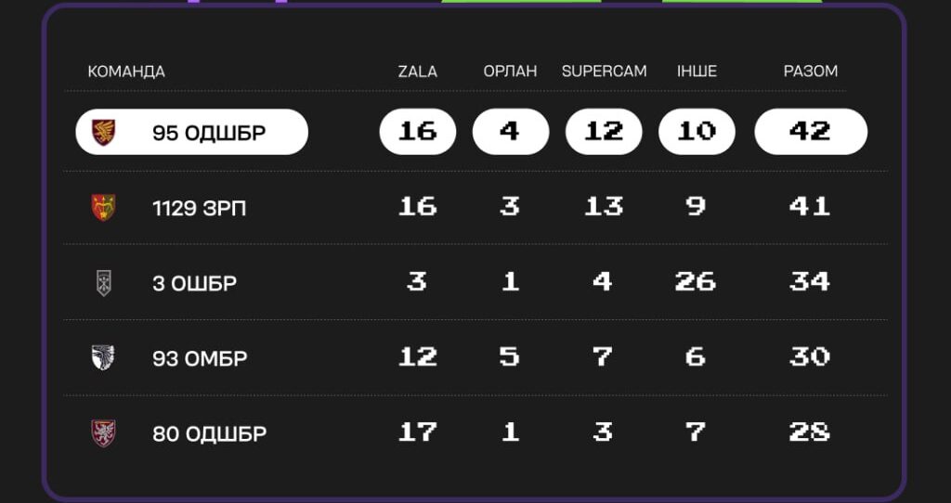Click the 80 ОДШБР team emblem icon
951x503 pixels.
103,432
